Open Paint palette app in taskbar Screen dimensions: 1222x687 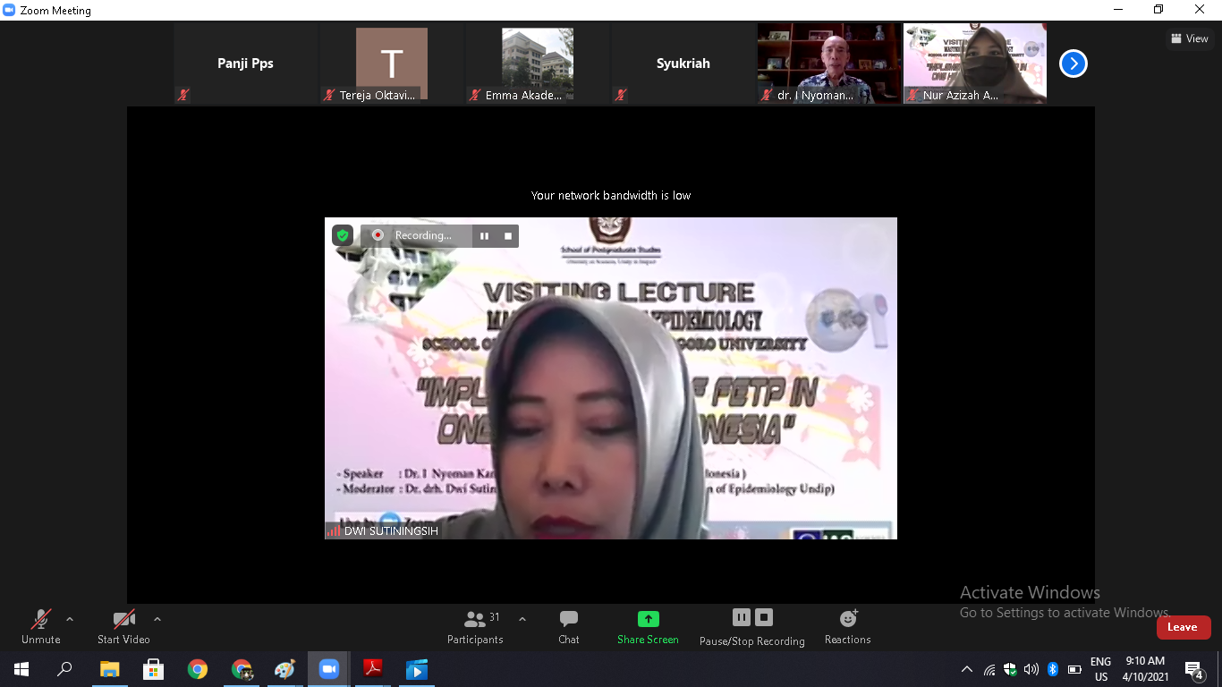tap(284, 669)
